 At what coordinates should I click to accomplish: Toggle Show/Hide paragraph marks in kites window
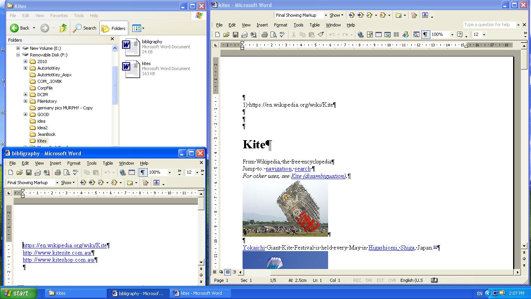[x=425, y=35]
